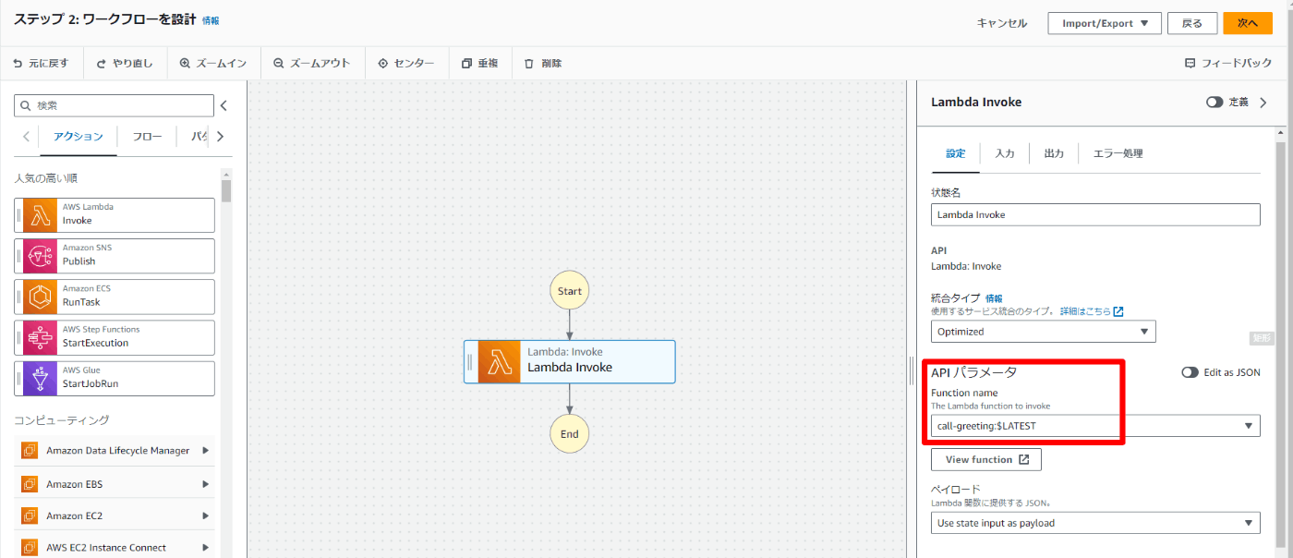The height and width of the screenshot is (558, 1293).
Task: Click the undo (元に戻す) toolbar button
Action: click(41, 64)
